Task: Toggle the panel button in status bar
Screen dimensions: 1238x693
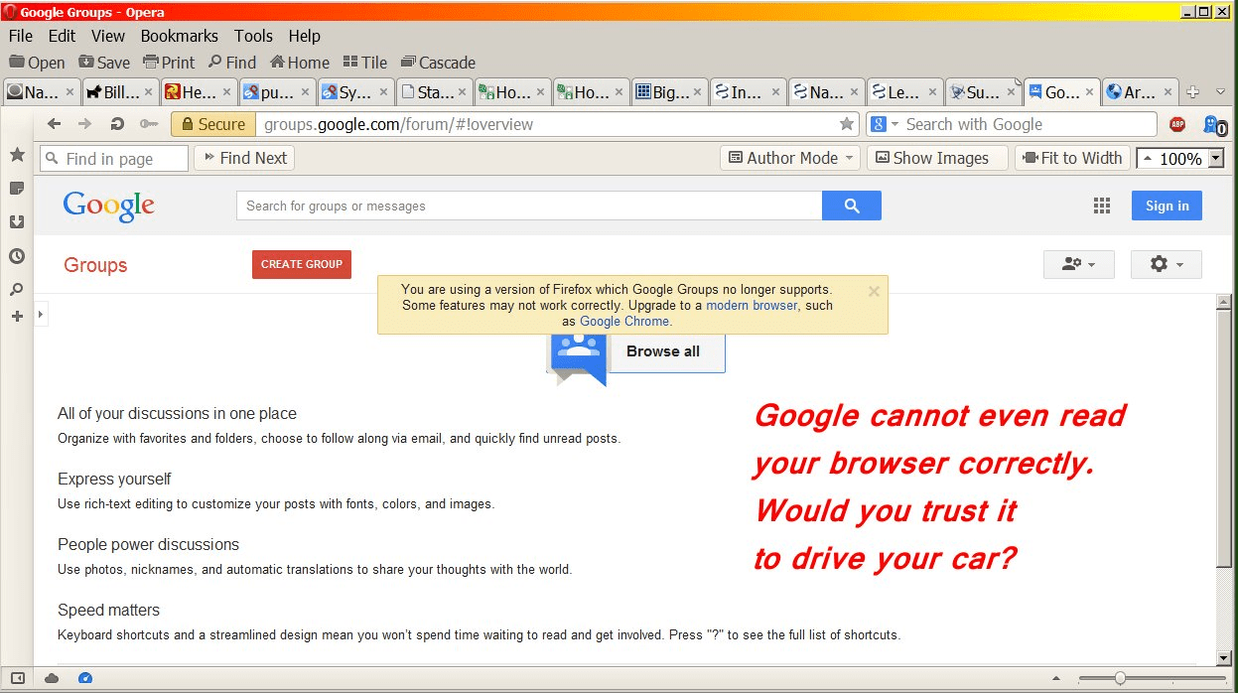Action: 17,678
